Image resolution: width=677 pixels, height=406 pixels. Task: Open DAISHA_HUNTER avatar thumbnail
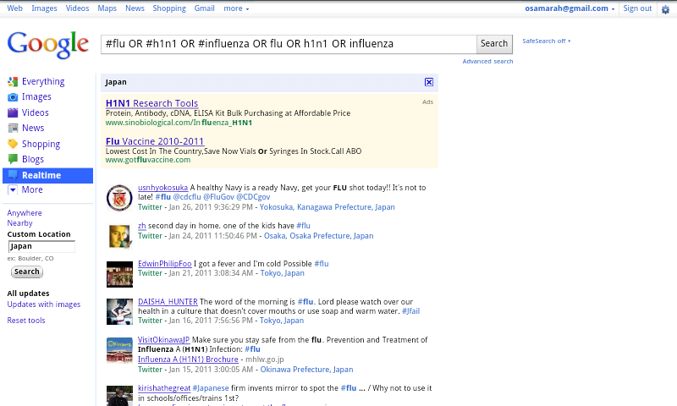tap(119, 311)
